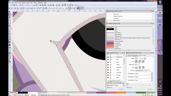This screenshot has width=171, height=96.
Task: Select the Bezier pen tool
Action: [10, 39]
